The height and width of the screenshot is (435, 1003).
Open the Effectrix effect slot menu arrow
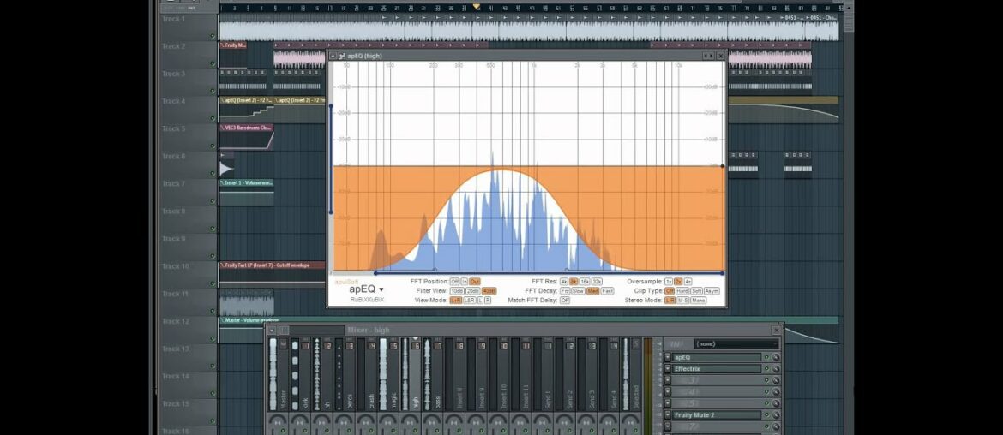pyautogui.click(x=667, y=368)
